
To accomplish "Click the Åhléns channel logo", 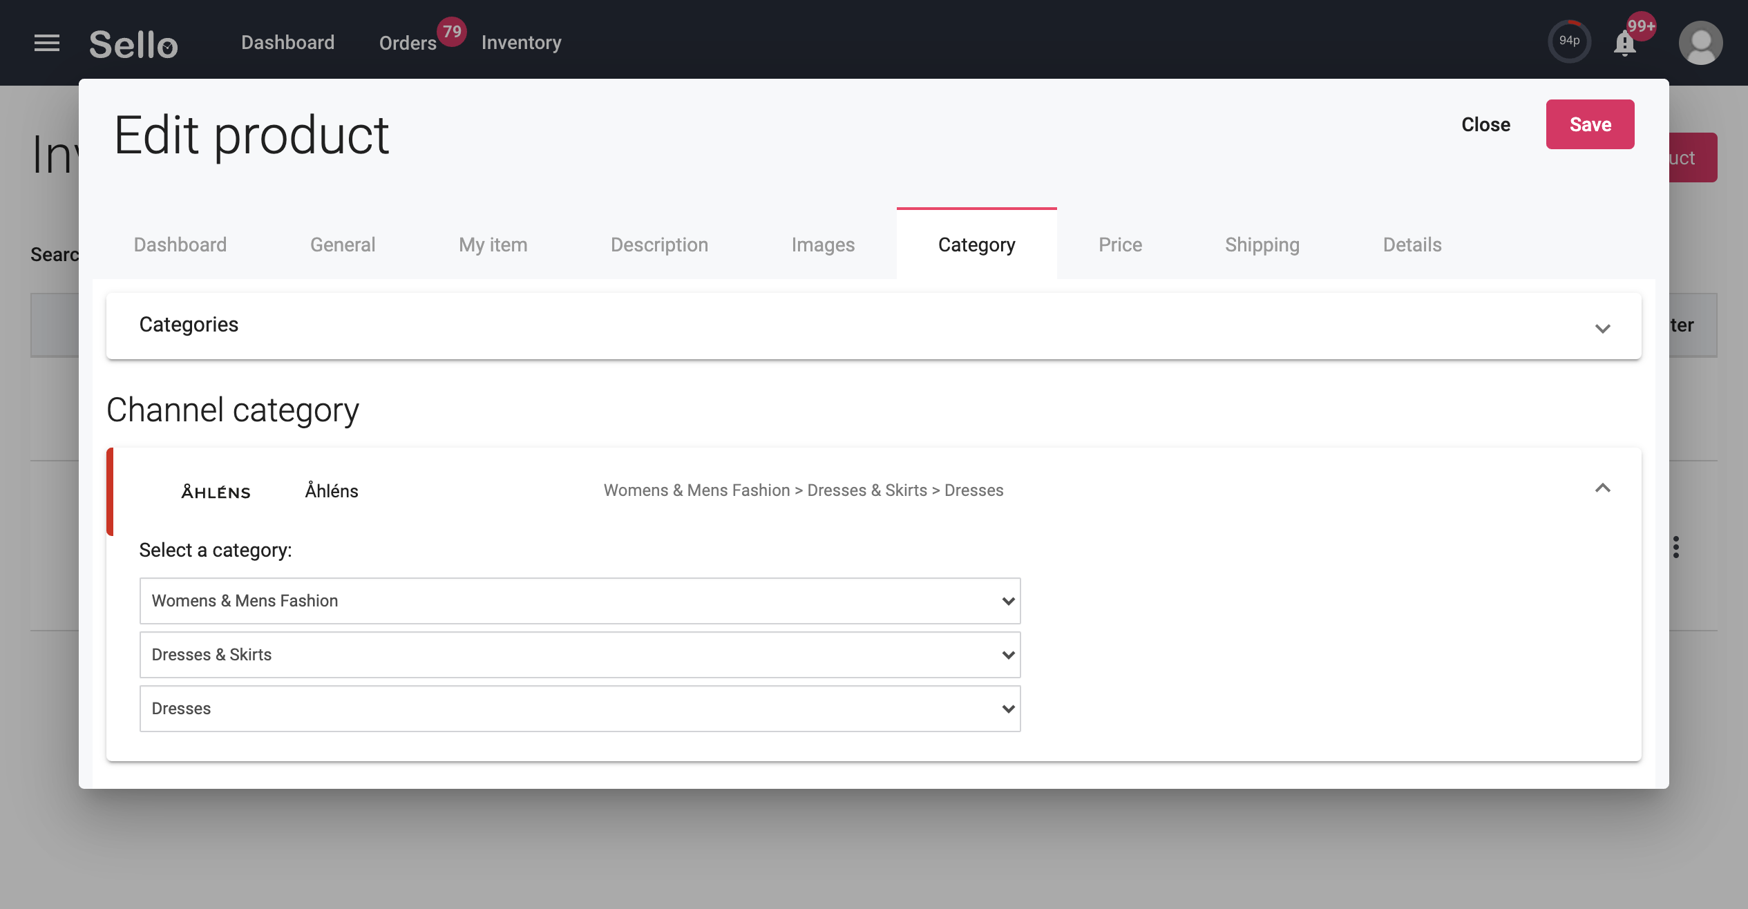I will pyautogui.click(x=216, y=491).
